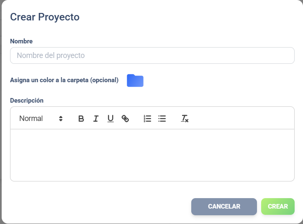Click the Asigna un color label

pos(64,80)
